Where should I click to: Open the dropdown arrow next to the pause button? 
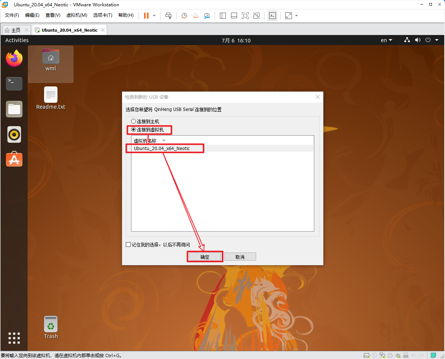[154, 16]
